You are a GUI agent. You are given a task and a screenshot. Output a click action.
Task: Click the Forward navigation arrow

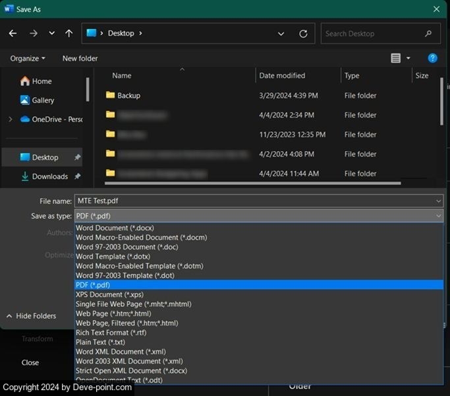point(33,34)
